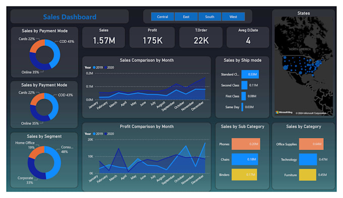The width and height of the screenshot is (343, 198).
Task: Click the NORTH AMERICA label on the map
Action: point(300,49)
